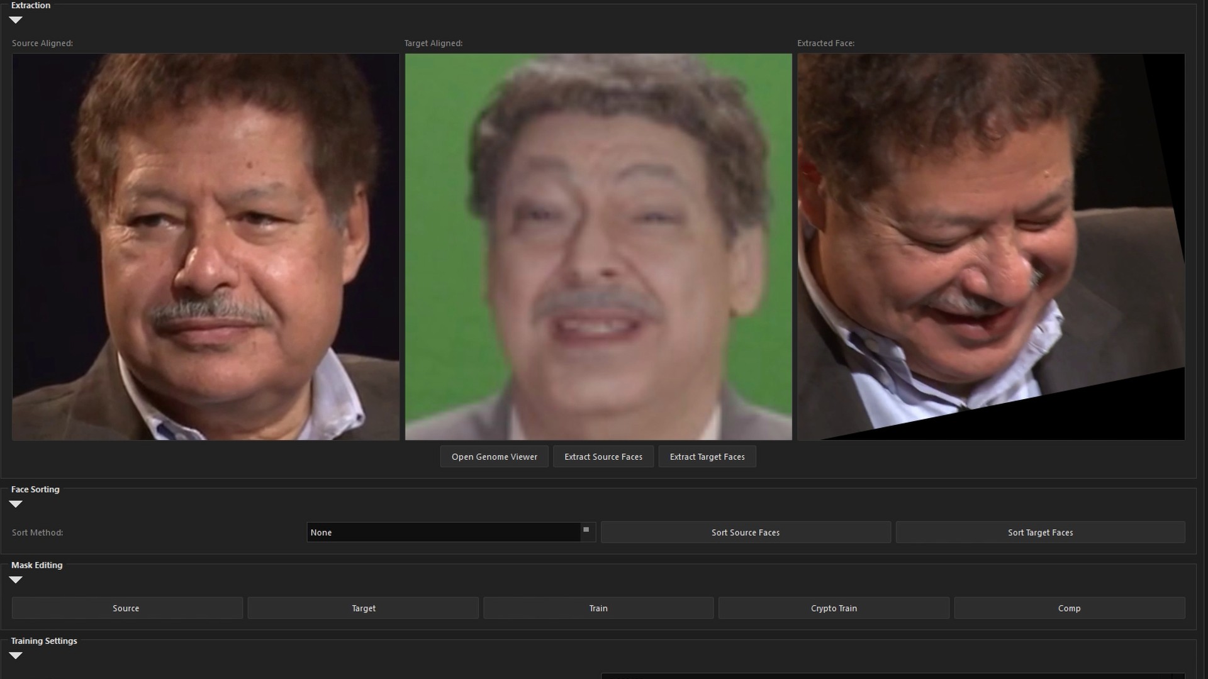Click Sort Source Faces button

pos(746,533)
